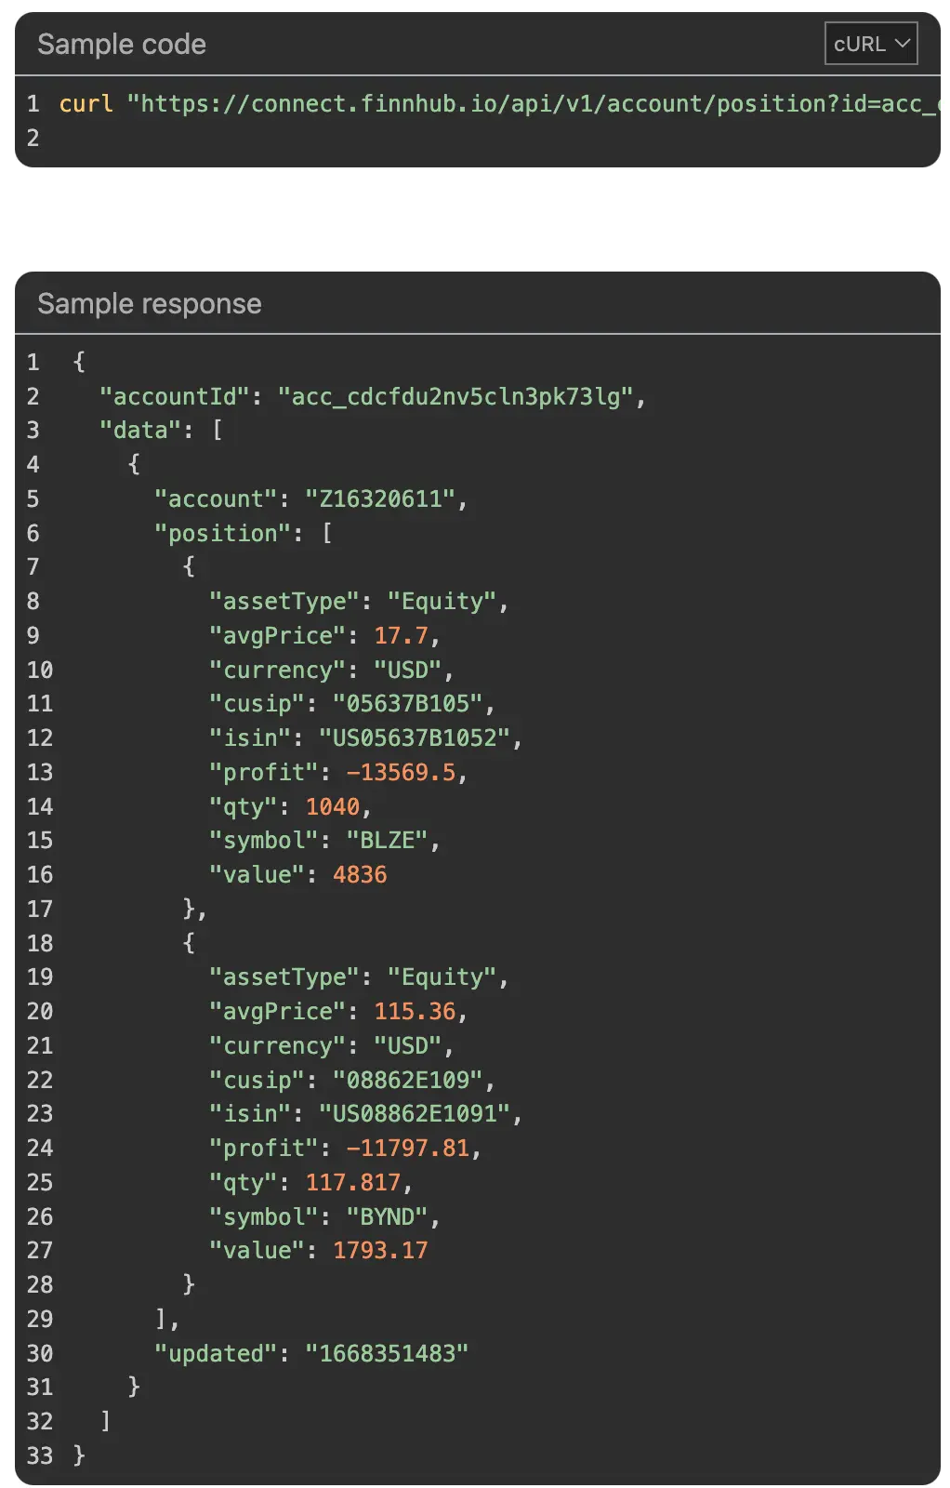Click the qty value 117.817
Image resolution: width=950 pixels, height=1488 pixels.
point(353,1183)
